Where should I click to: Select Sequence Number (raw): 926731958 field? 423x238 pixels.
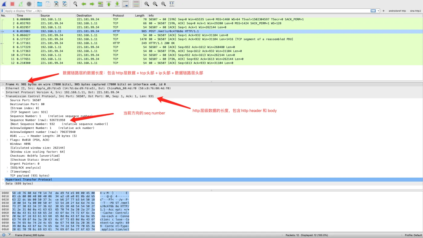(37, 120)
